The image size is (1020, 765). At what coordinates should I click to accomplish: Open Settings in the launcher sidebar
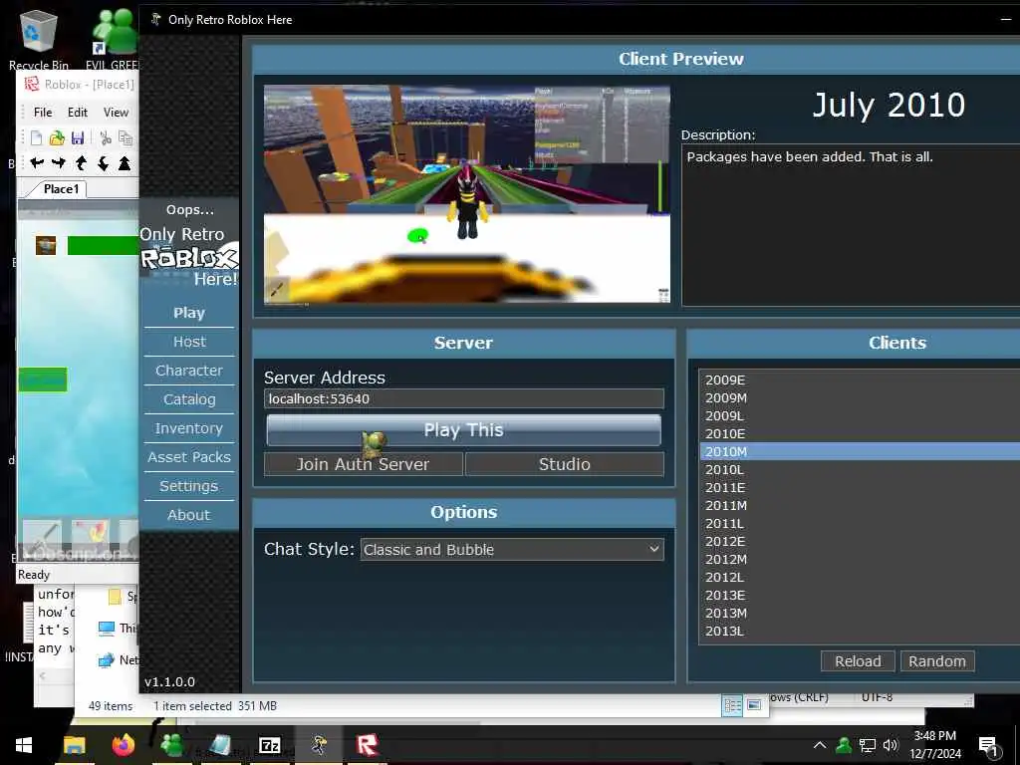188,486
